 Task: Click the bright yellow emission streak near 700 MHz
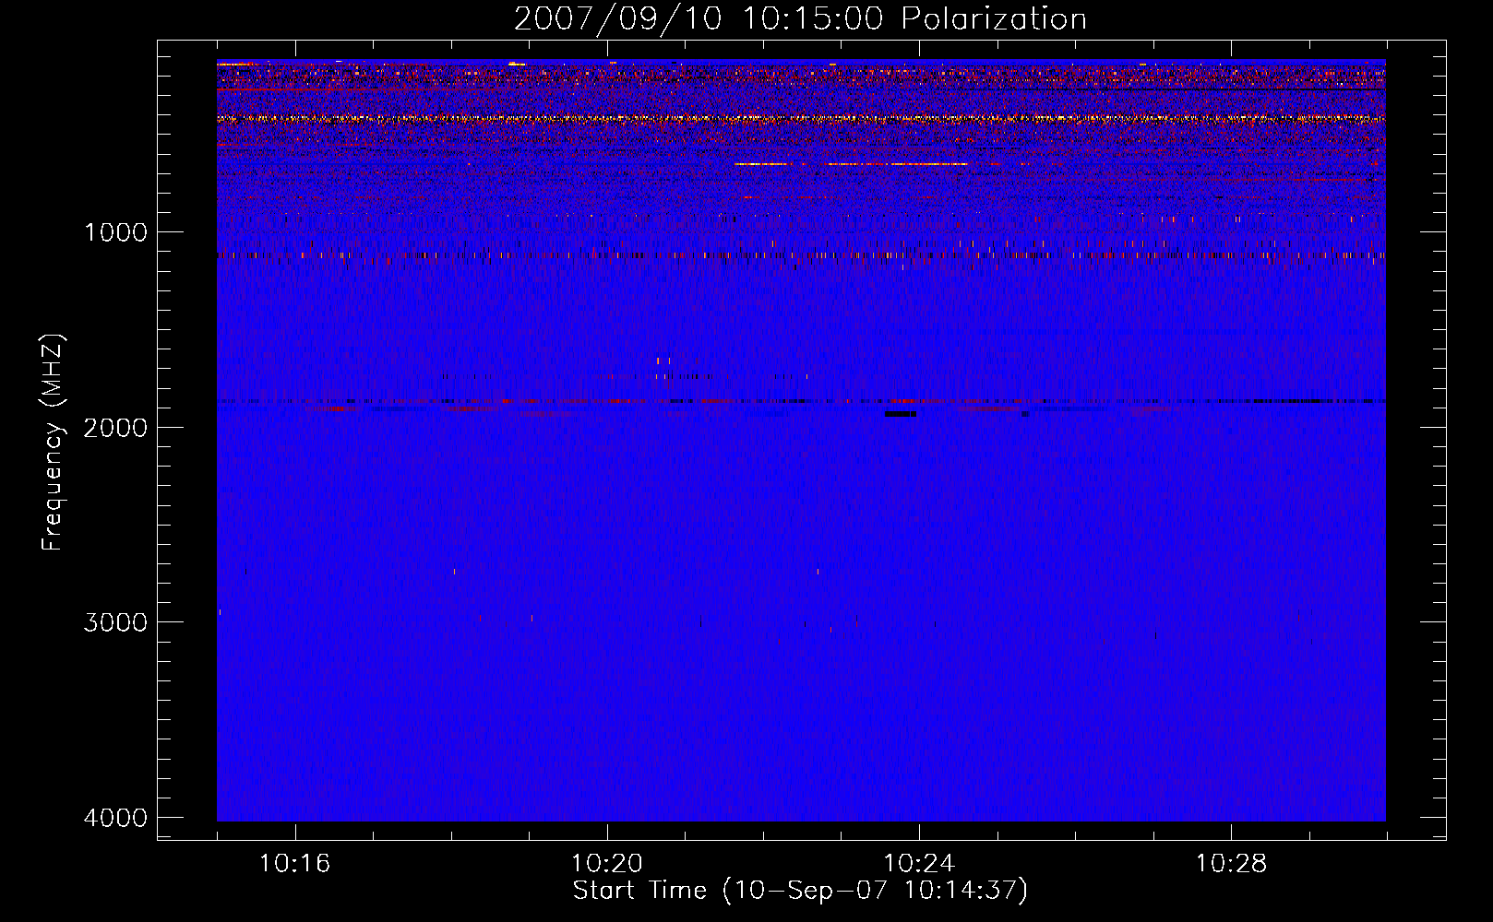coord(851,164)
